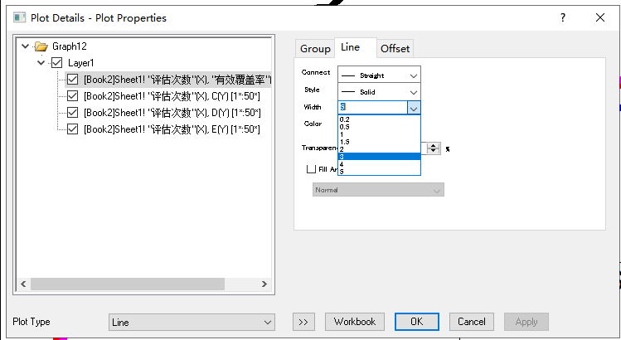This screenshot has height=340, width=621.
Task: Open the Connect Straight dropdown
Action: coord(379,75)
